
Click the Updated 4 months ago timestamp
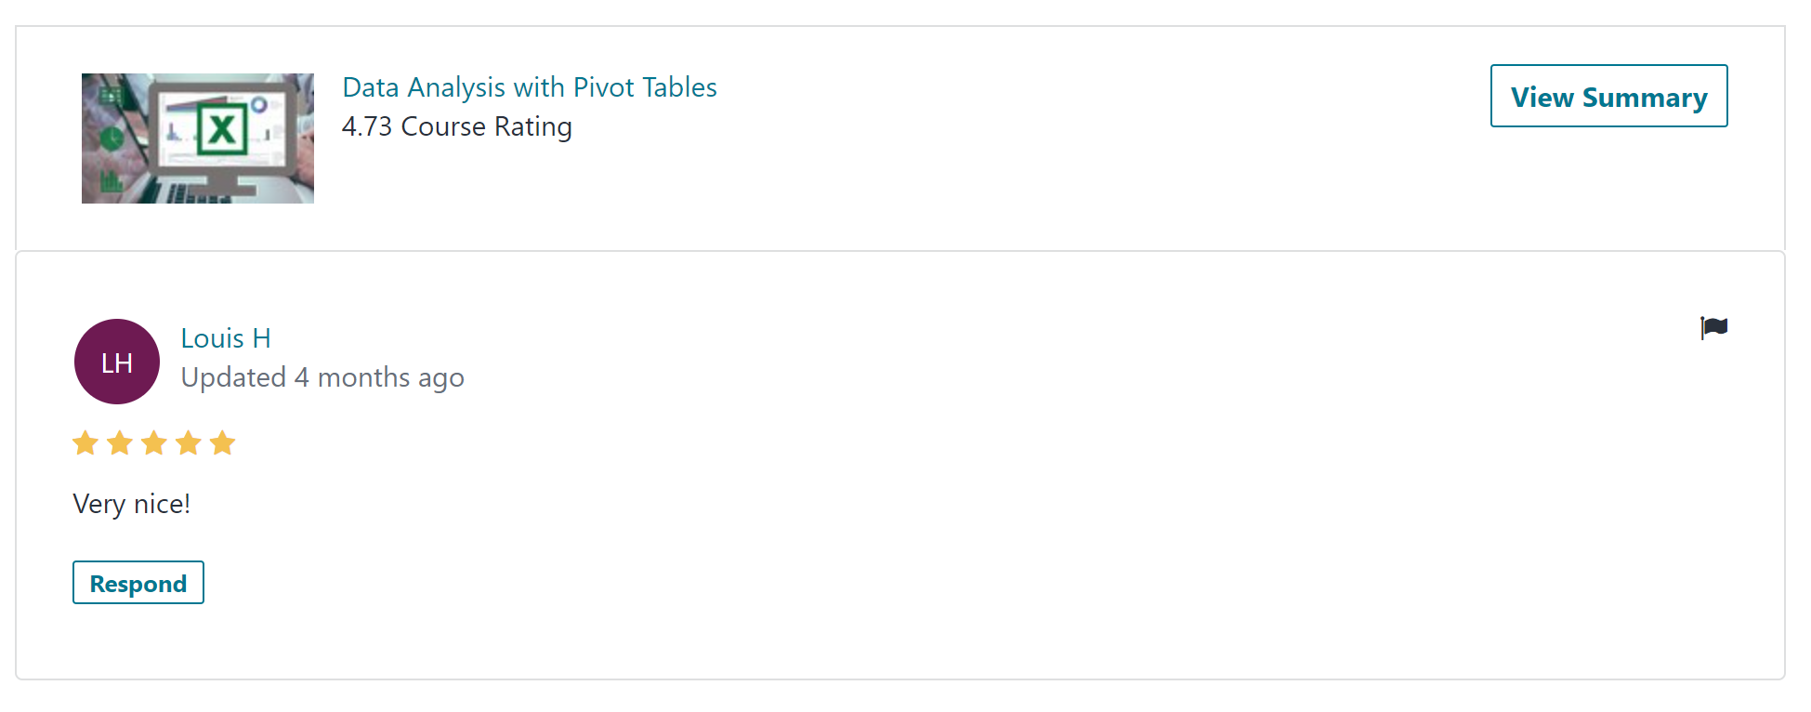[x=322, y=377]
